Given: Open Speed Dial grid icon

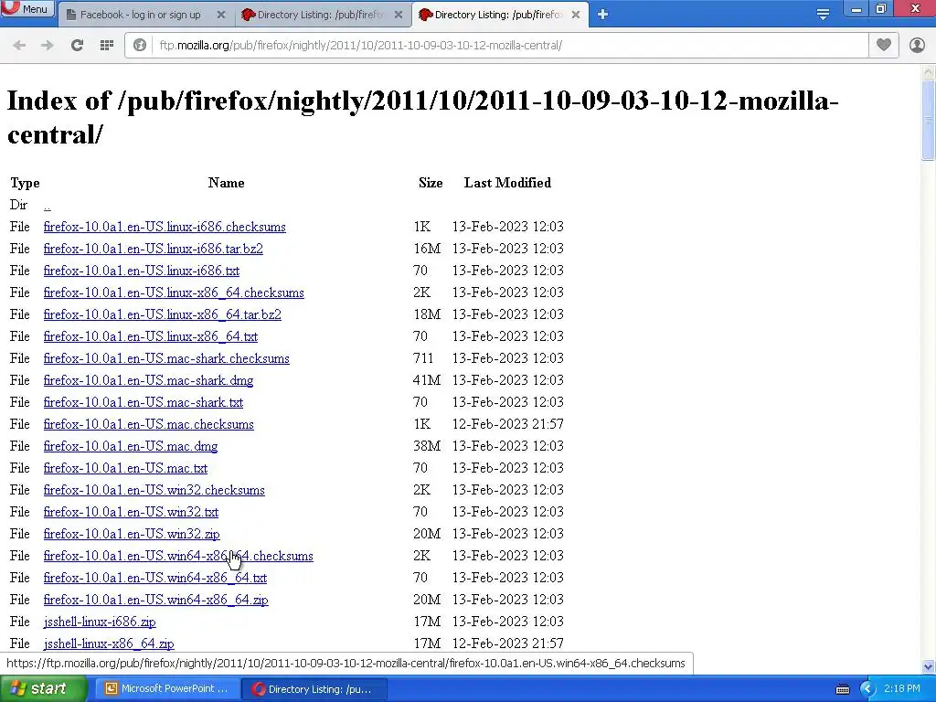Looking at the screenshot, I should pos(107,45).
